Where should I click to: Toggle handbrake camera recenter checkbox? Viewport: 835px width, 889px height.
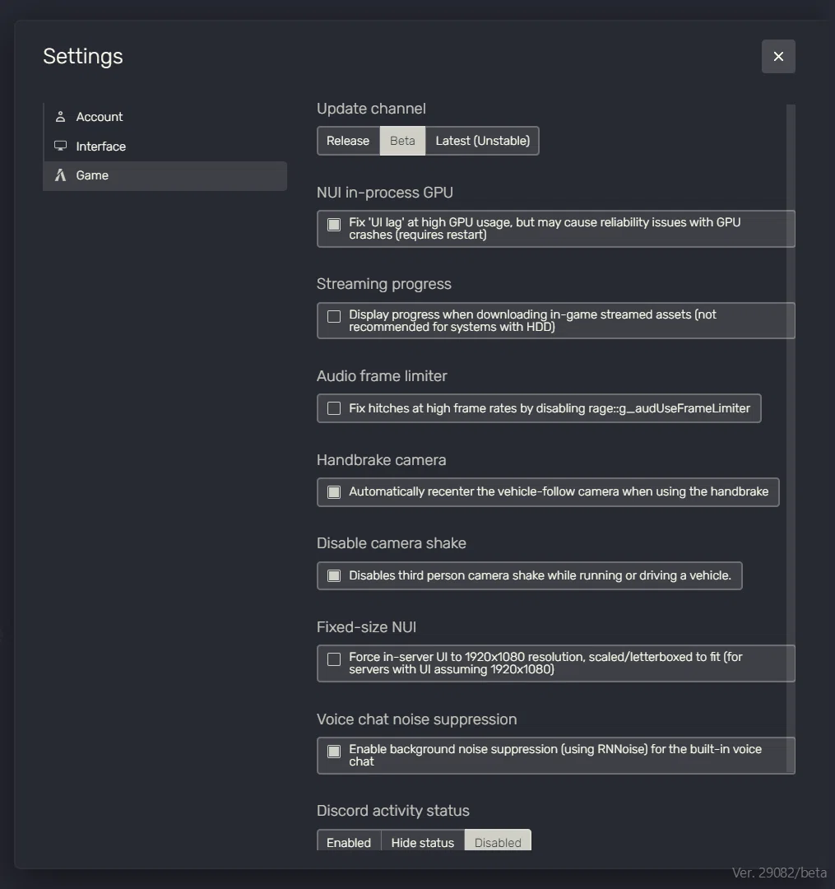334,492
